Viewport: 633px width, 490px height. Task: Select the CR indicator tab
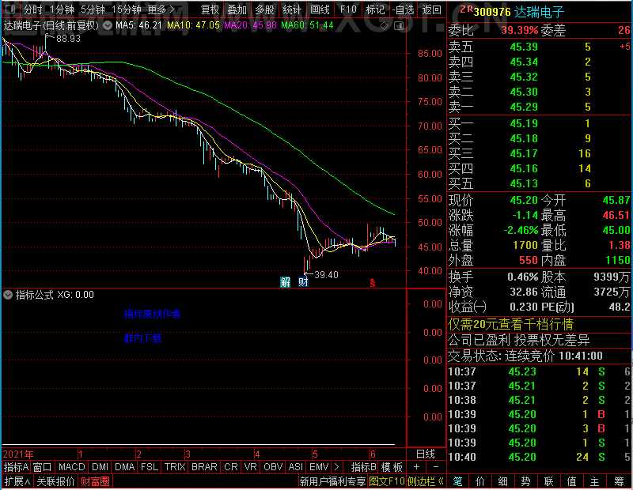(x=230, y=467)
